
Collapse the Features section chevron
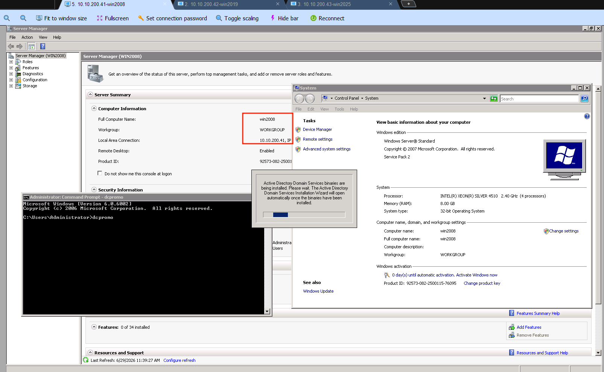coord(94,327)
